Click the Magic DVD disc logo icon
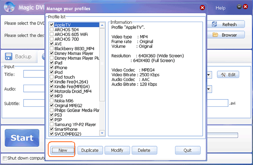 pos(9,7)
